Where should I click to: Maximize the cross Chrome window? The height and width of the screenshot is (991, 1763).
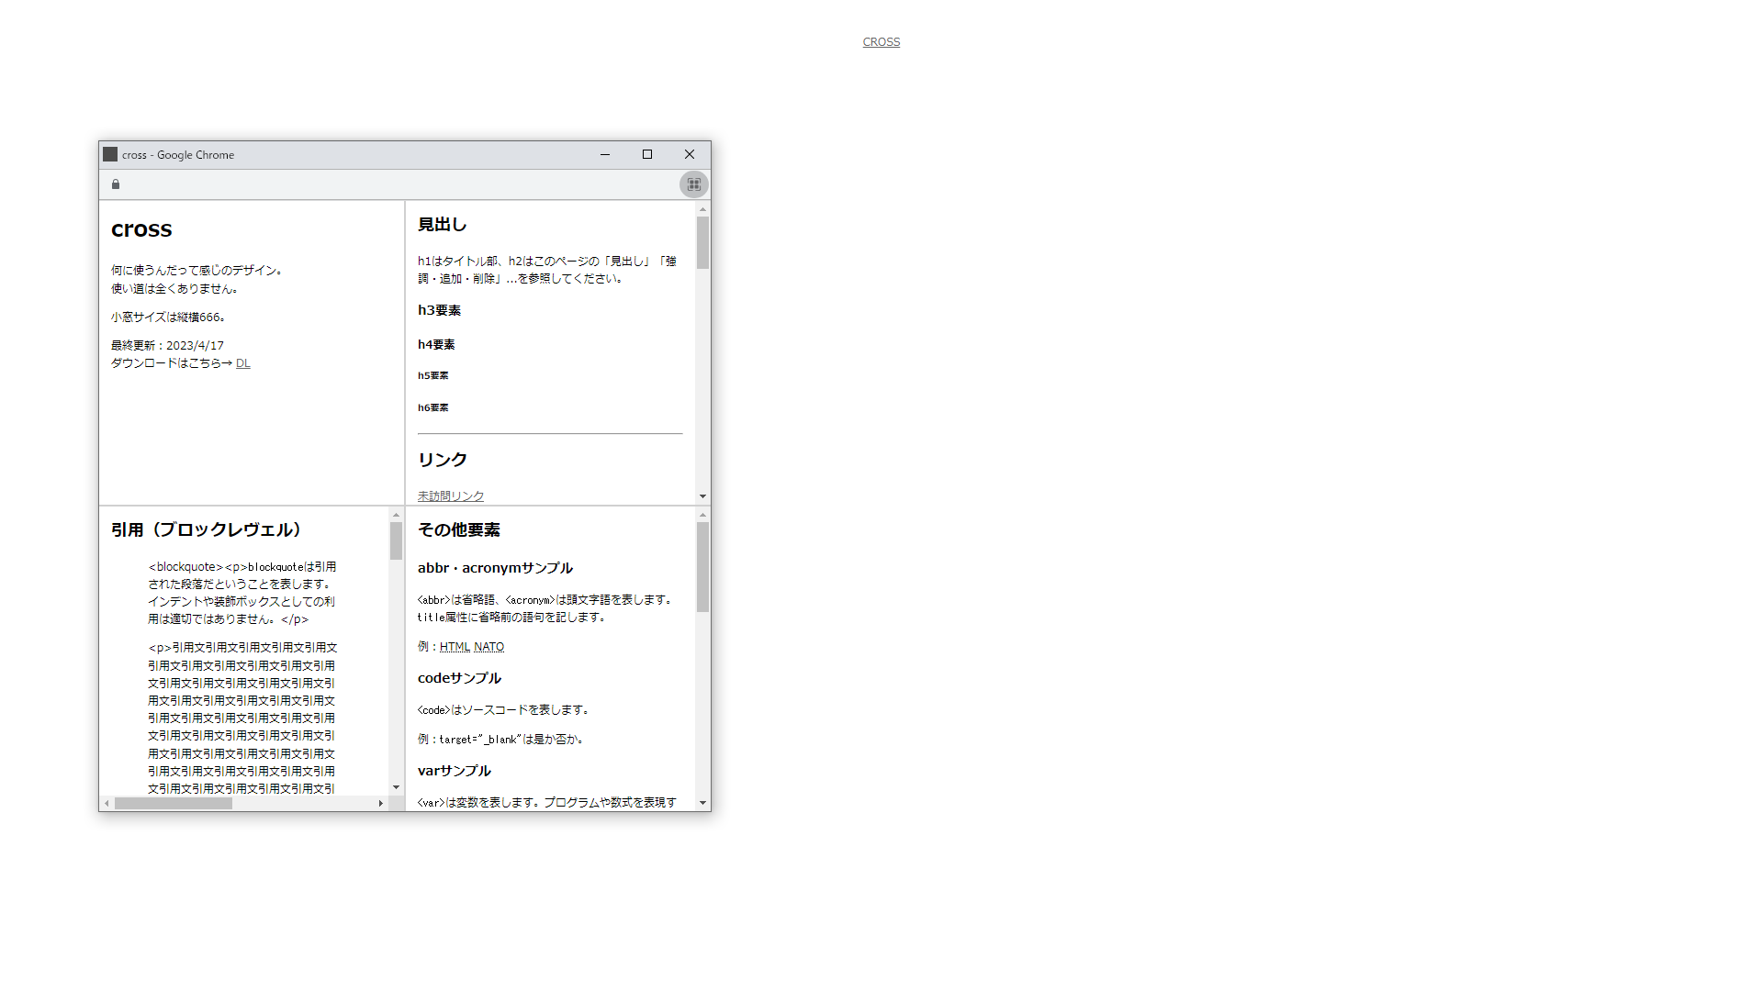pyautogui.click(x=647, y=154)
